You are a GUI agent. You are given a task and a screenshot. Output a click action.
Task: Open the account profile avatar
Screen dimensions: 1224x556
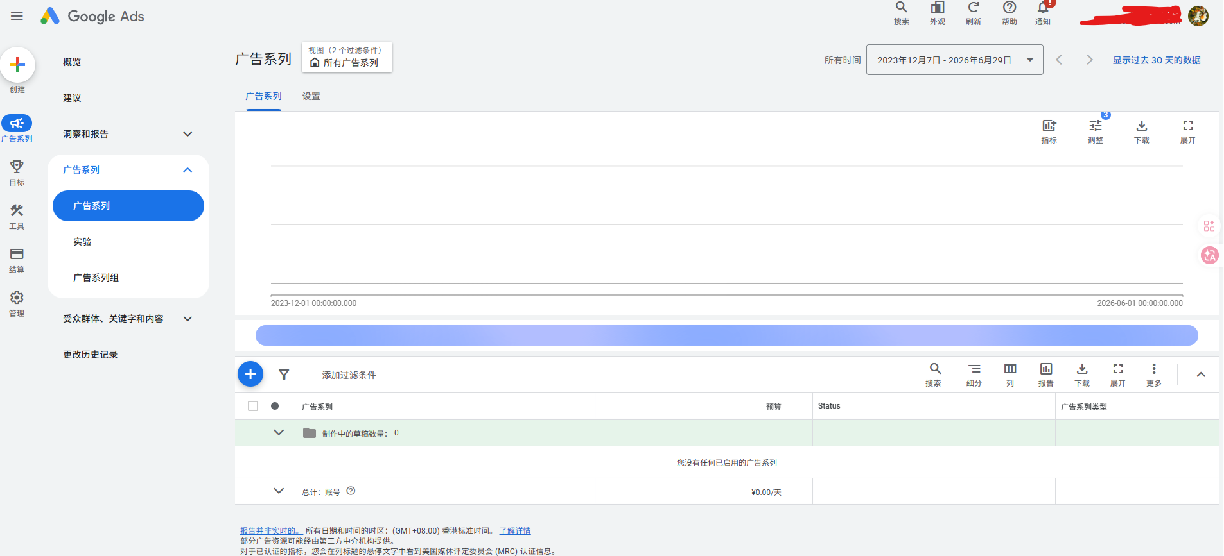(1198, 16)
